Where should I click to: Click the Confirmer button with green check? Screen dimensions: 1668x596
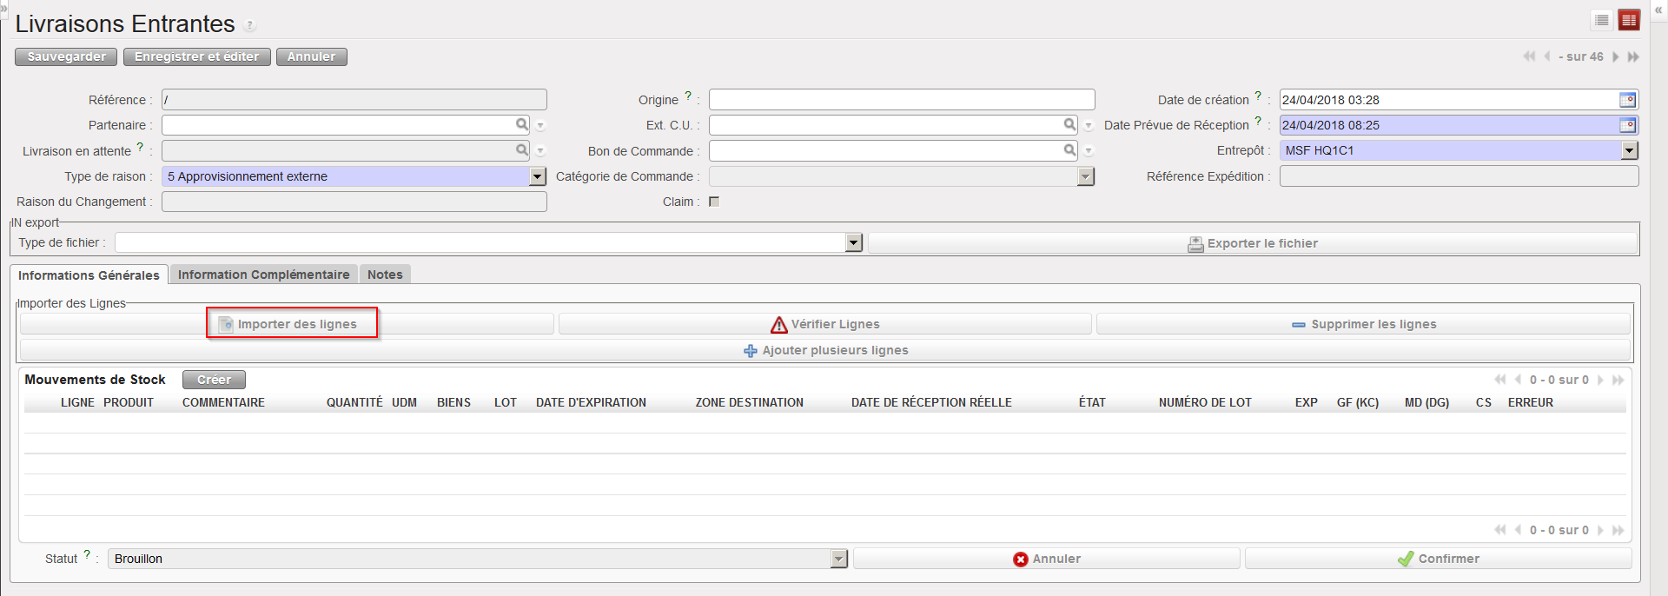(x=1438, y=559)
